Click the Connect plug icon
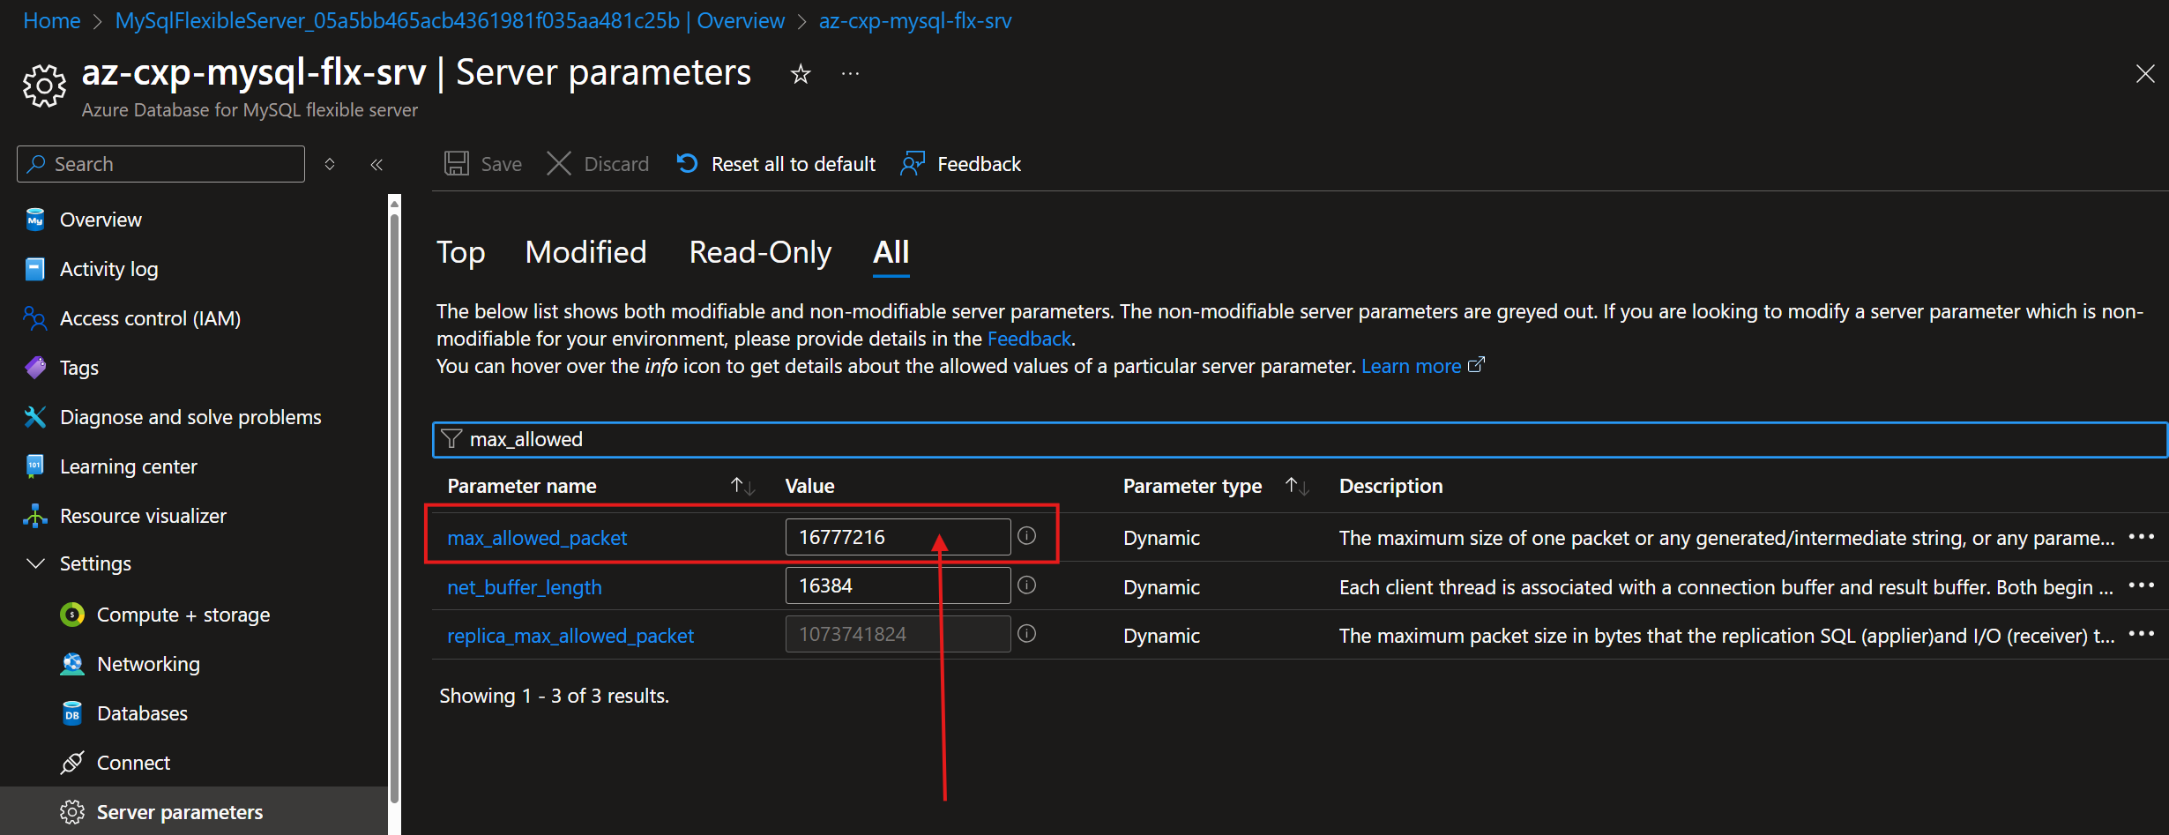 72,763
